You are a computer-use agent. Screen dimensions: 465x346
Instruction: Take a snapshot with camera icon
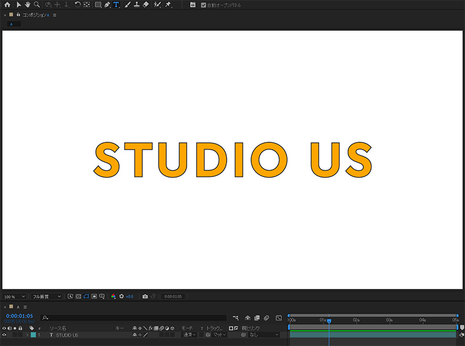pos(145,296)
